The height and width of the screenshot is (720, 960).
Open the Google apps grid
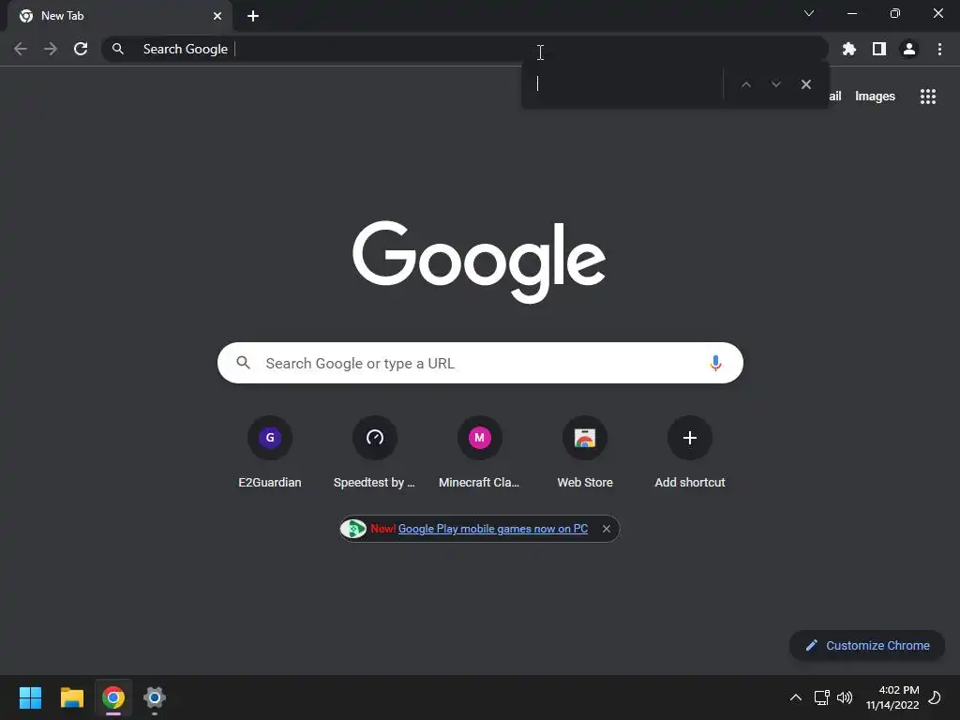click(x=928, y=97)
